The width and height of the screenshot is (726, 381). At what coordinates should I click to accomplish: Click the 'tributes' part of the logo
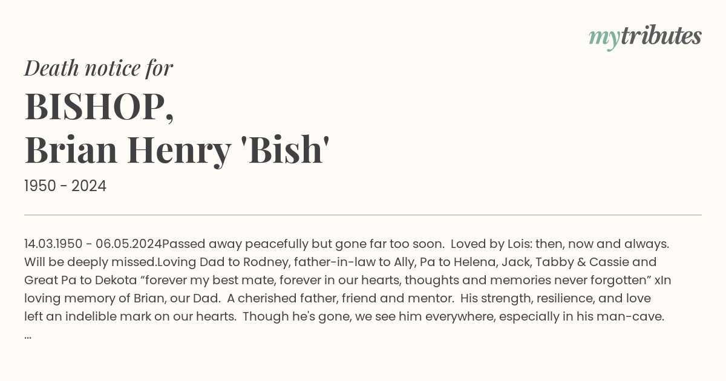click(x=661, y=36)
